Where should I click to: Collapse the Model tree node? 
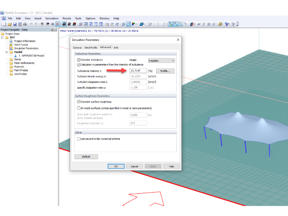coord(6,52)
